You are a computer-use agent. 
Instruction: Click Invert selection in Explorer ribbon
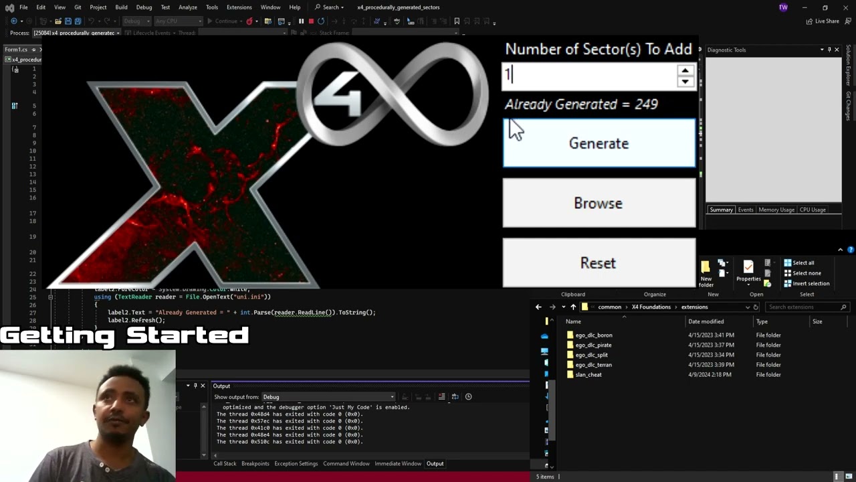click(x=807, y=283)
